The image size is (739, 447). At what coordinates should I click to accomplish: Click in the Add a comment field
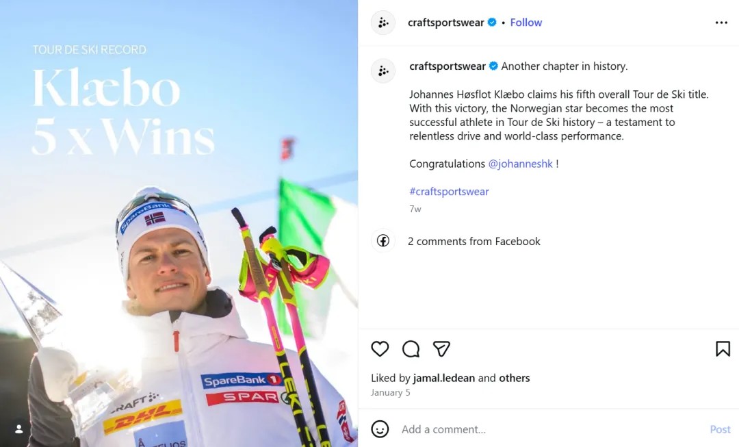point(547,429)
